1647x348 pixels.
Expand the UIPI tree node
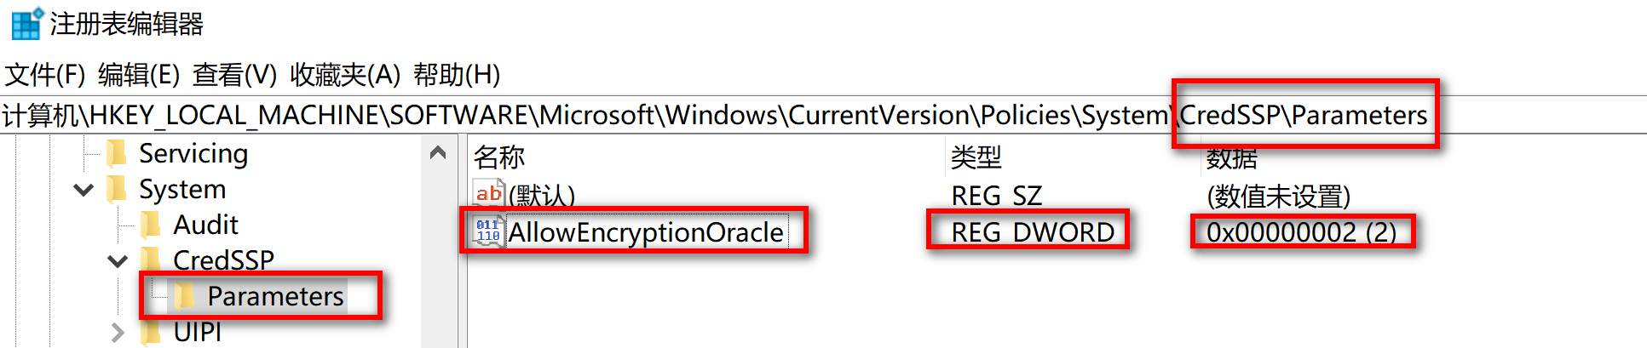pyautogui.click(x=118, y=333)
